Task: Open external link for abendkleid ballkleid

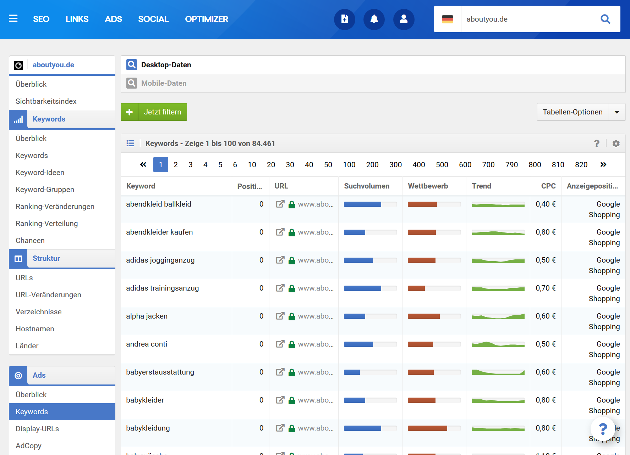Action: pyautogui.click(x=280, y=204)
